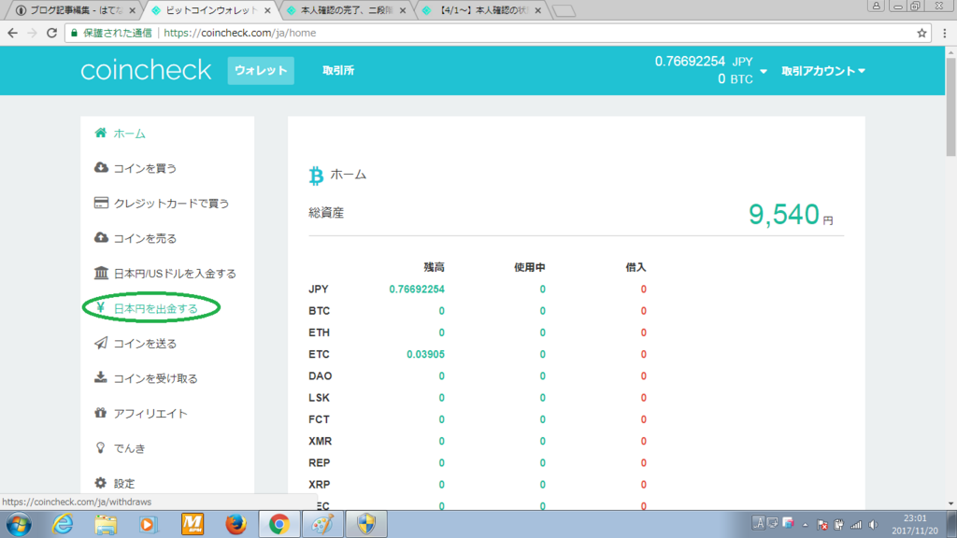The height and width of the screenshot is (538, 957).
Task: Switch to the ビットコインウォレット browser tab
Action: (x=210, y=10)
